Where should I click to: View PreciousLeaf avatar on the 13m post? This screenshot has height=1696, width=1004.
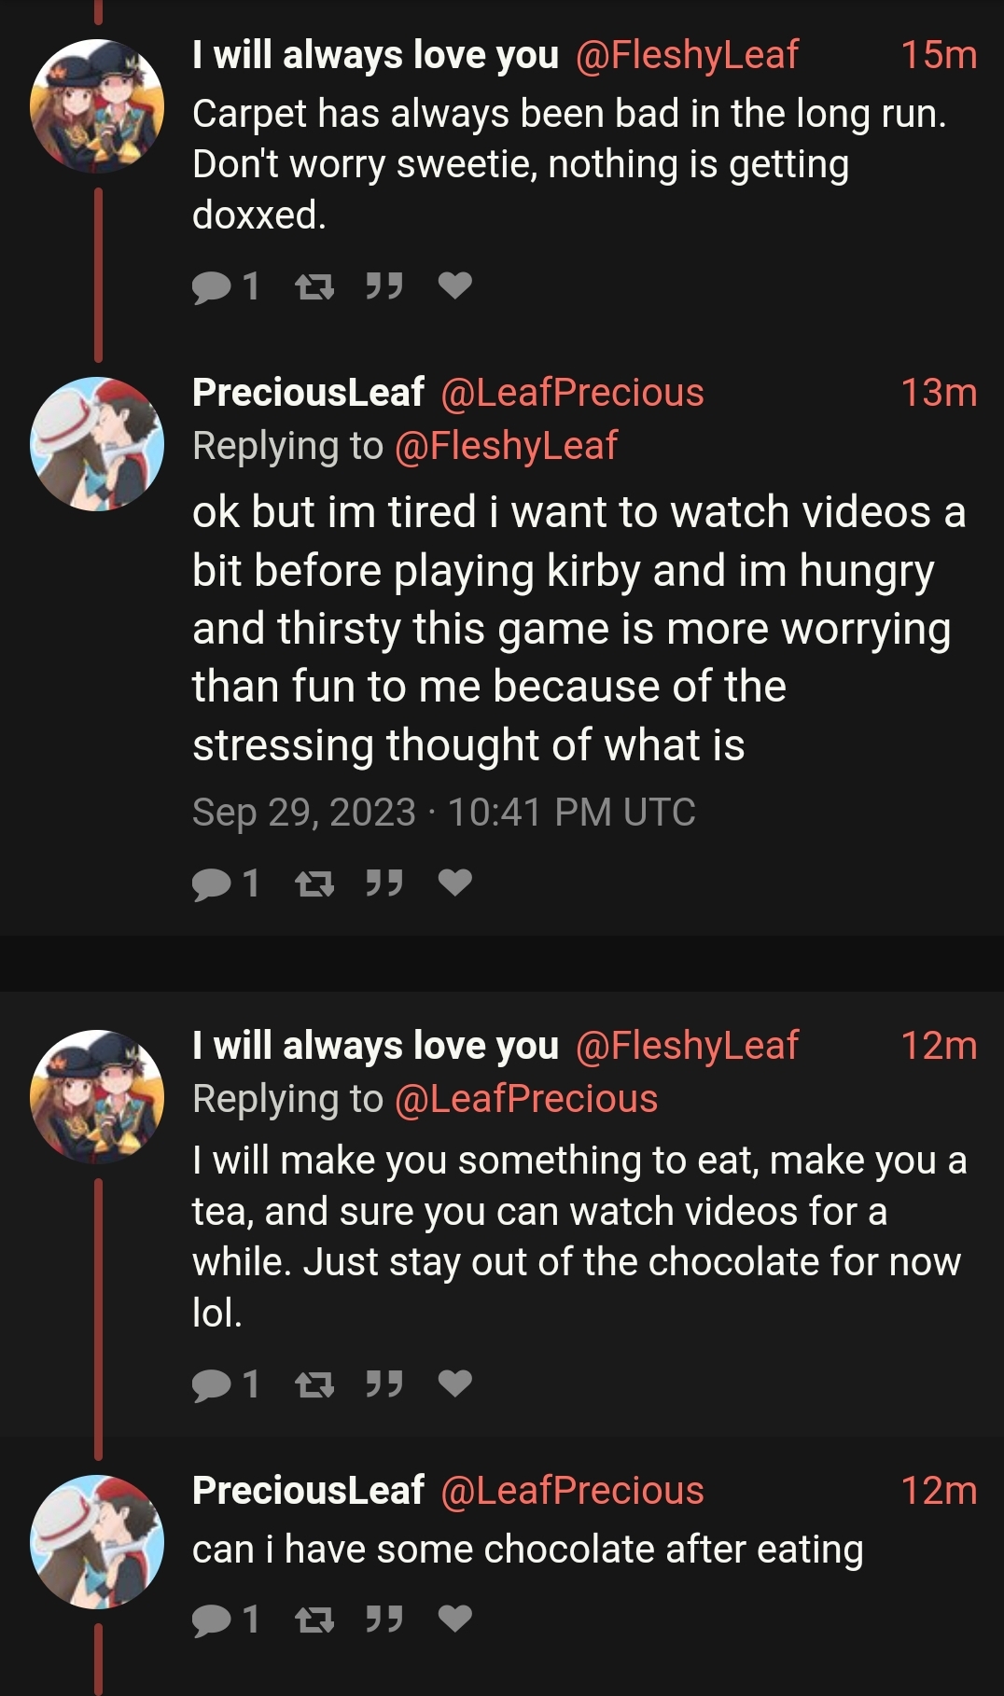click(x=97, y=444)
